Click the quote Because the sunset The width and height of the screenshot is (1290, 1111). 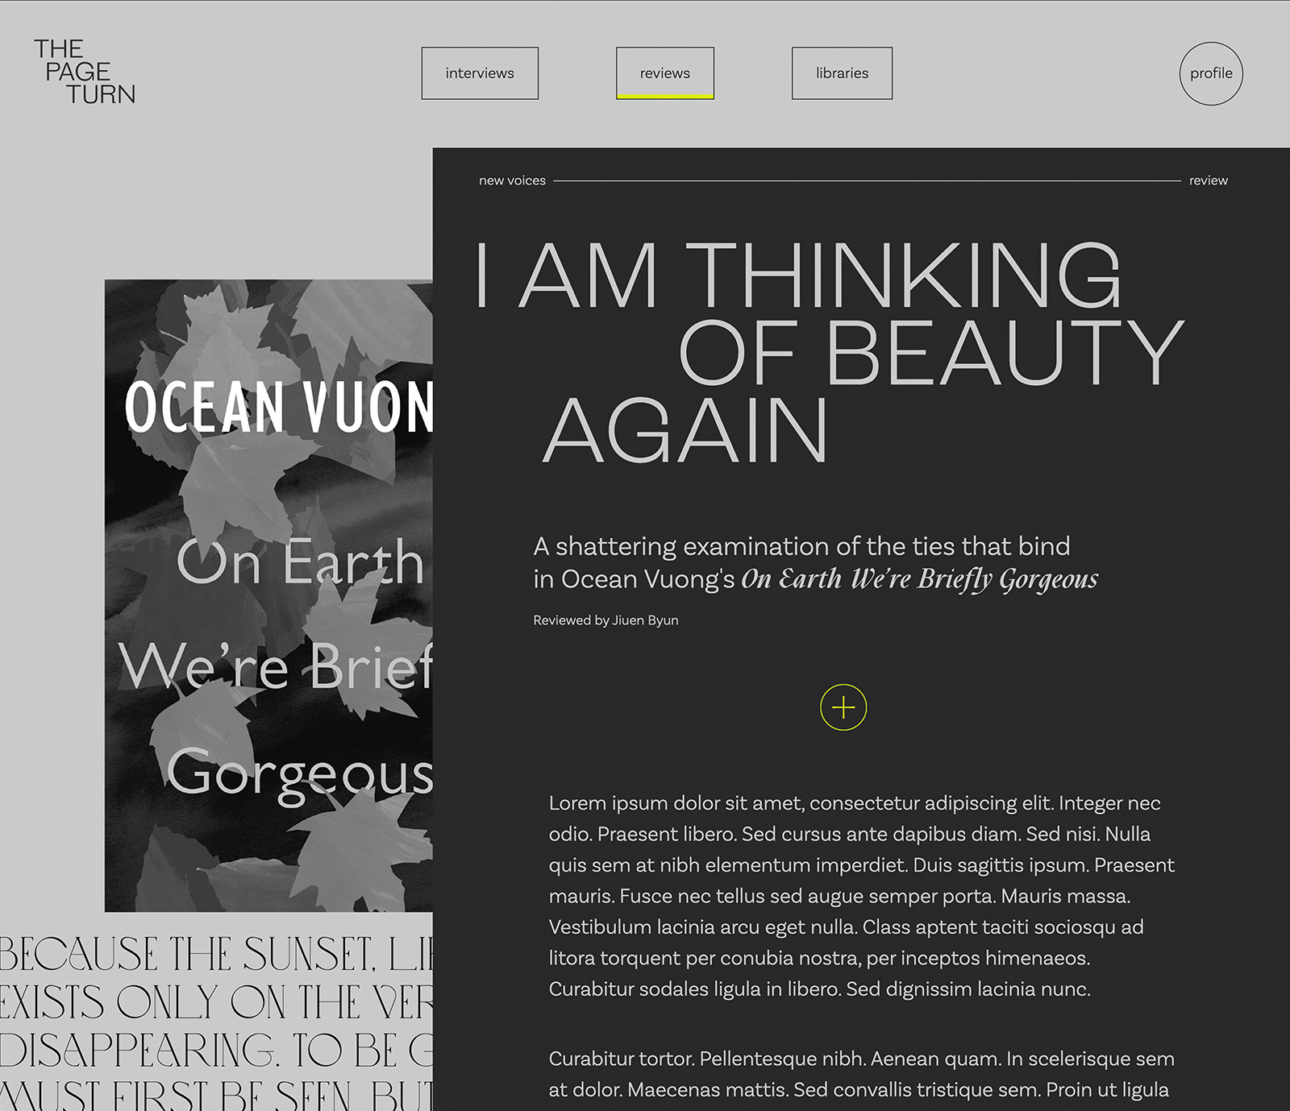216,1022
